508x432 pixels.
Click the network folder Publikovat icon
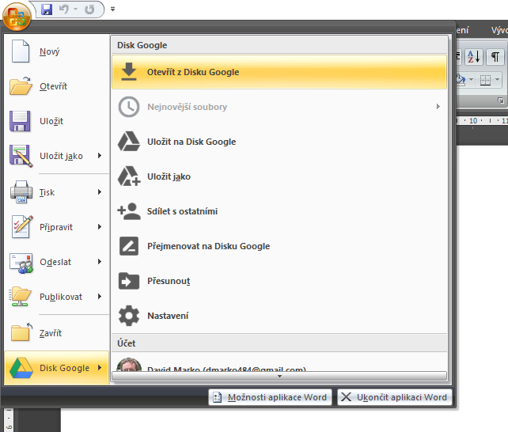[x=21, y=297]
